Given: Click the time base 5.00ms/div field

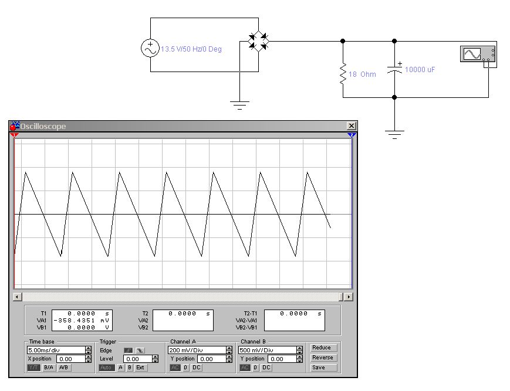Looking at the screenshot, I should (x=56, y=350).
